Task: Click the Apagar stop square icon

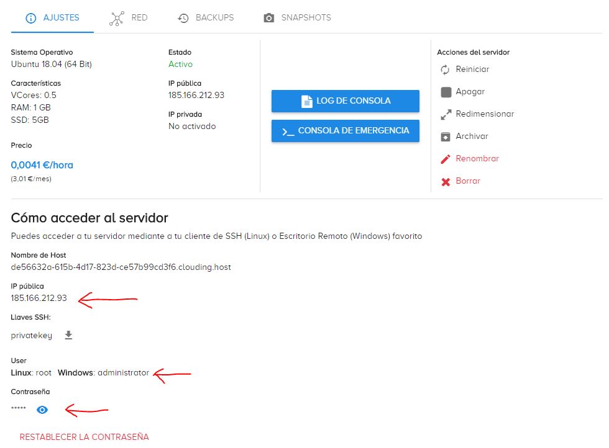Action: click(446, 92)
